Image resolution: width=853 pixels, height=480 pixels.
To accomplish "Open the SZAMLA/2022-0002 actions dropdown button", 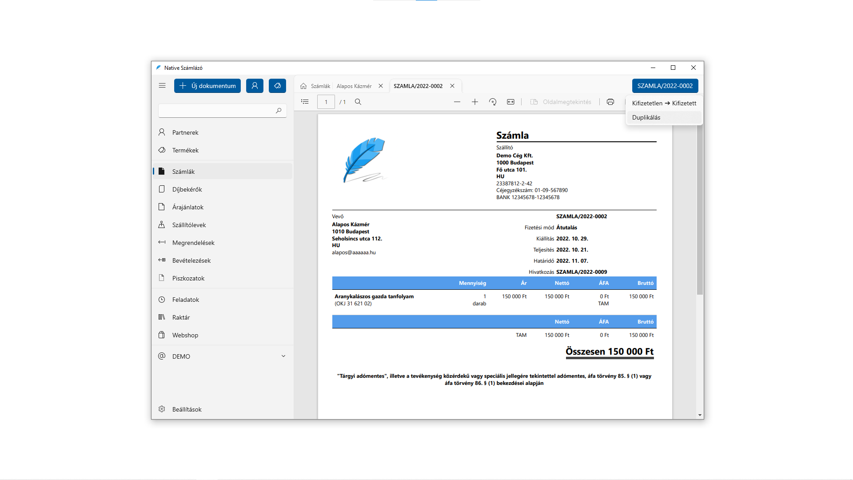I will click(665, 86).
